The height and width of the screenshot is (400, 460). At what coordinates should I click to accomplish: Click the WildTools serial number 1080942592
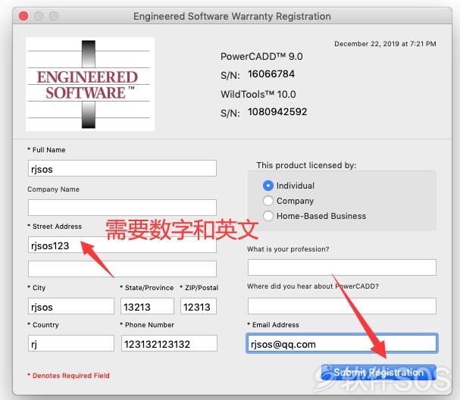pyautogui.click(x=277, y=111)
